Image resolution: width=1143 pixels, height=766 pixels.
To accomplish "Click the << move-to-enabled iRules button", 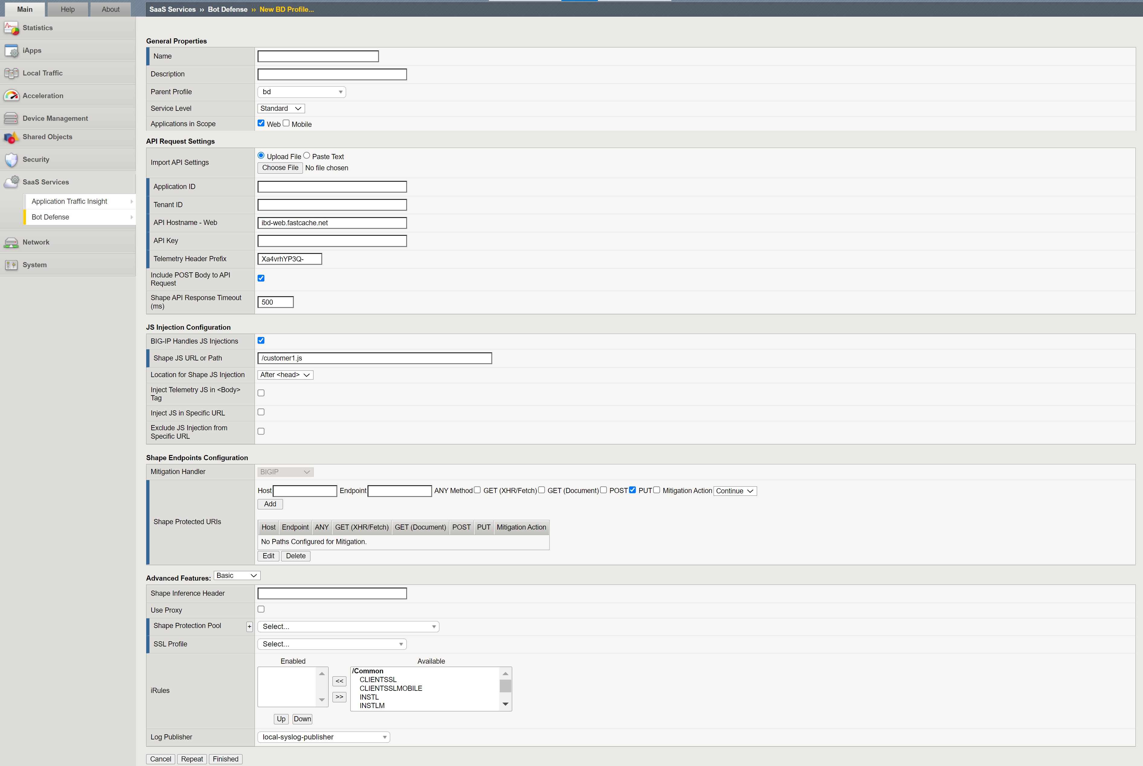I will 339,681.
